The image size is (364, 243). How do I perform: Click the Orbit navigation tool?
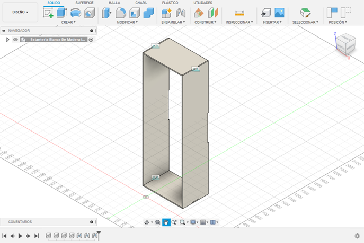point(147,222)
